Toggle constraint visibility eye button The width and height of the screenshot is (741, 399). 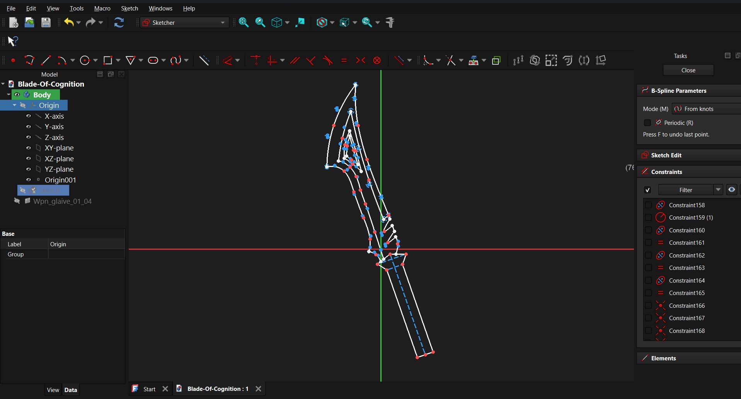732,190
